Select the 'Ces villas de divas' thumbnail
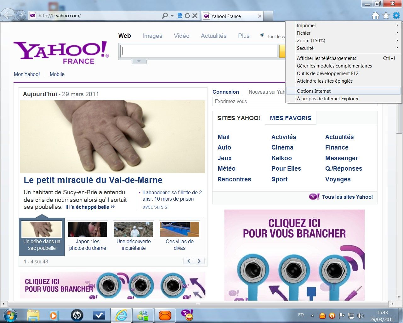403x323 pixels. click(x=179, y=237)
